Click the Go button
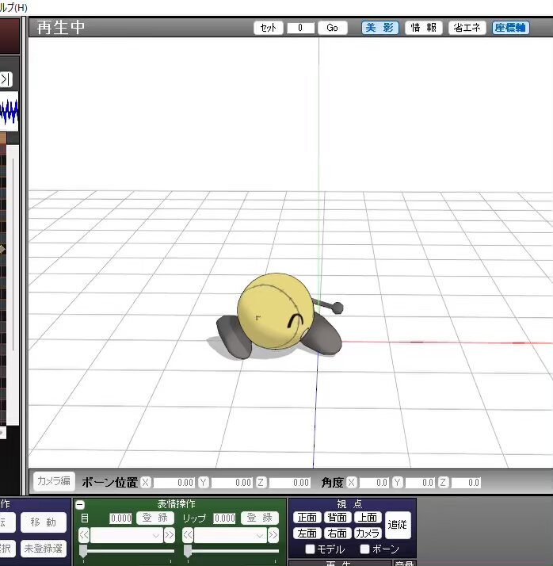 (332, 28)
